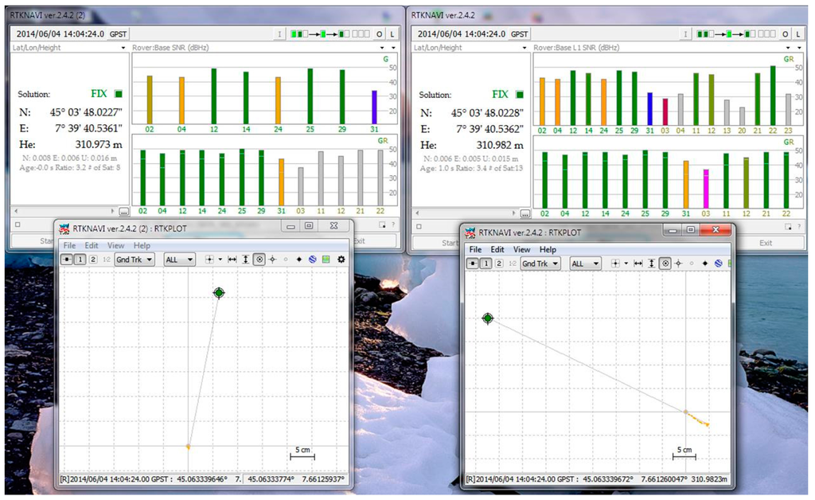The width and height of the screenshot is (815, 500).
Task: Toggle solution 2 button in right RTKPLOT
Action: (498, 264)
